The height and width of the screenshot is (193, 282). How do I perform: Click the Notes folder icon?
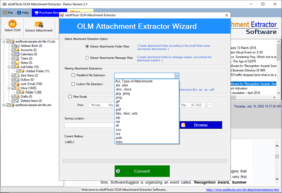(x=17, y=63)
